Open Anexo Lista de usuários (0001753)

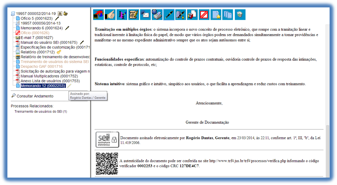pos(50,81)
